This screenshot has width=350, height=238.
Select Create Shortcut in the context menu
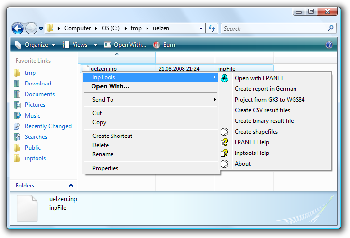[150, 136]
